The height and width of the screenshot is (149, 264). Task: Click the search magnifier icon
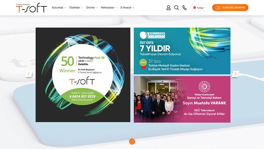click(177, 8)
